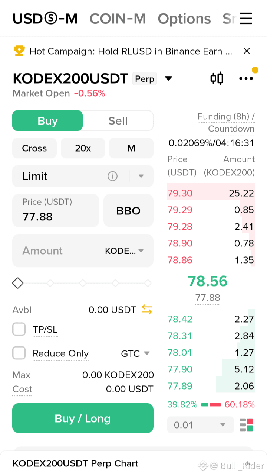The width and height of the screenshot is (267, 475).
Task: Click the Limit order info icon
Action: [x=112, y=176]
